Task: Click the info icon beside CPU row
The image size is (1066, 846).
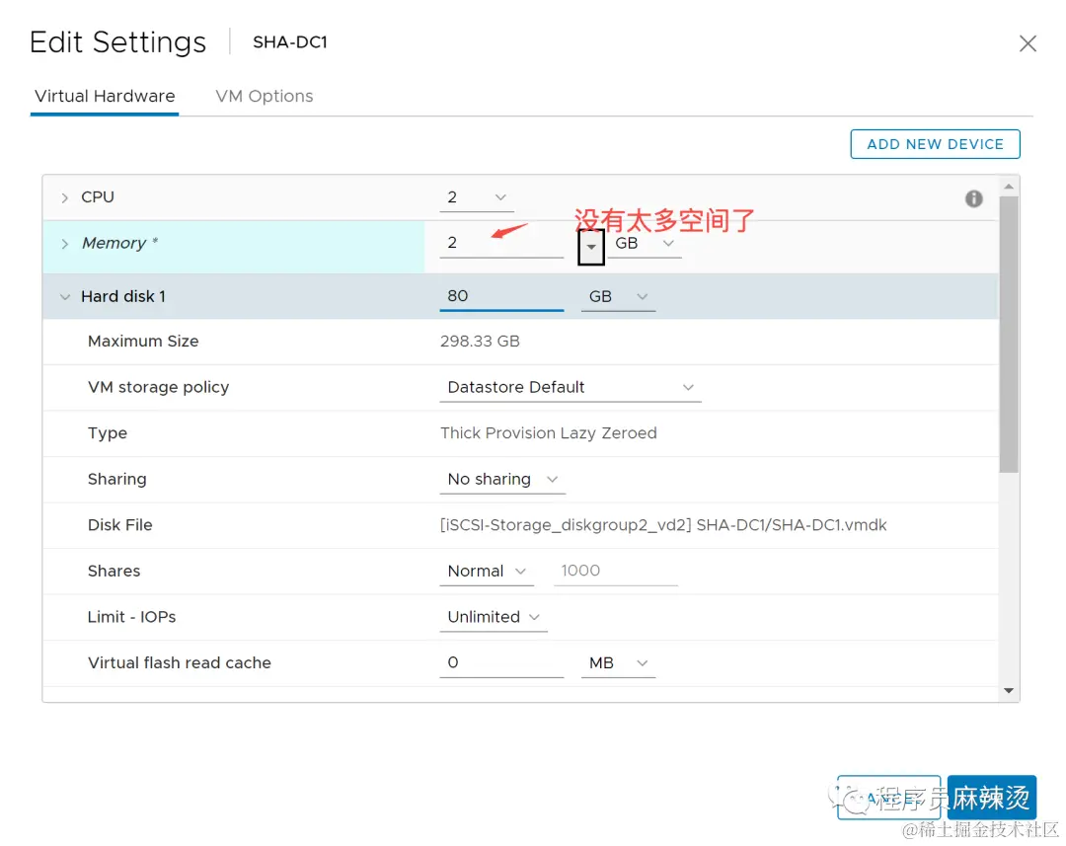Action: coord(973,197)
